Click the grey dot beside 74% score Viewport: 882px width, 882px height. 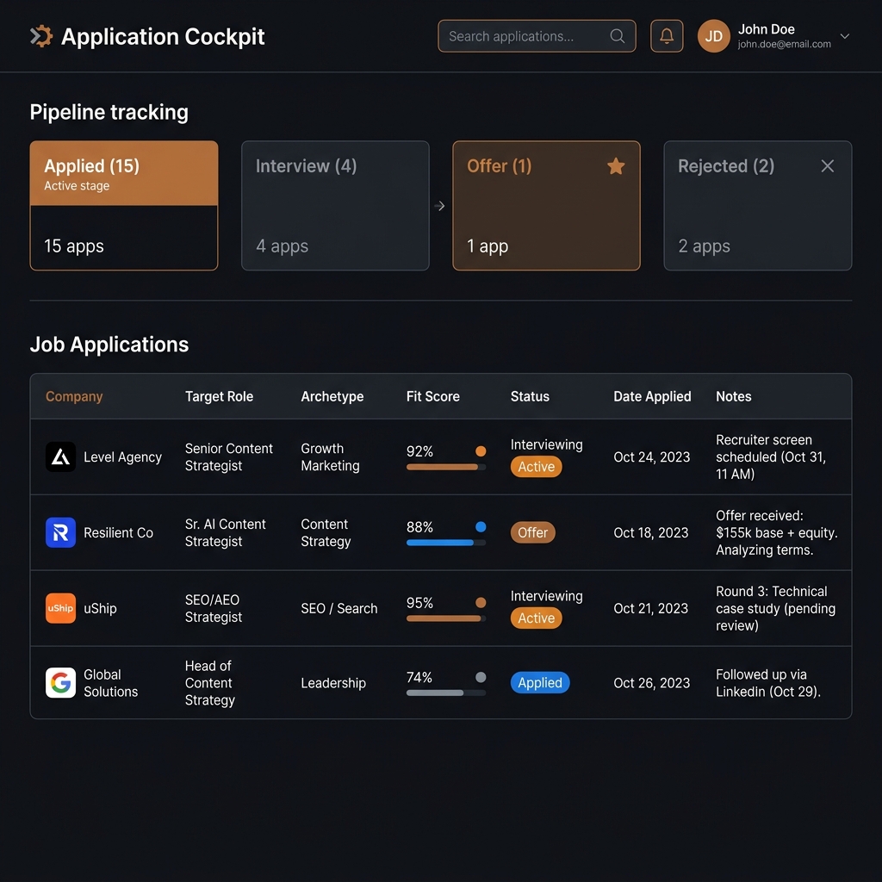pos(481,677)
